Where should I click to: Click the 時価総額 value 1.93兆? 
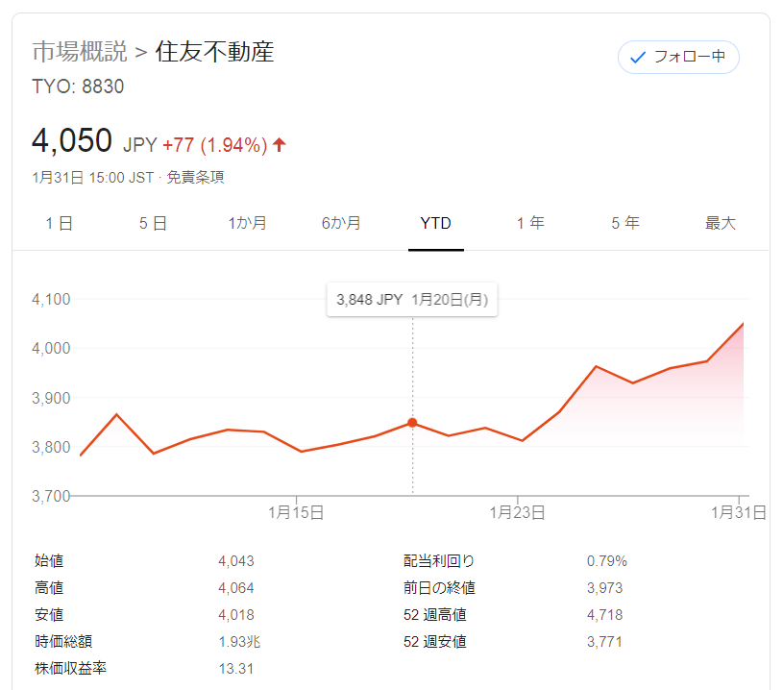point(239,642)
